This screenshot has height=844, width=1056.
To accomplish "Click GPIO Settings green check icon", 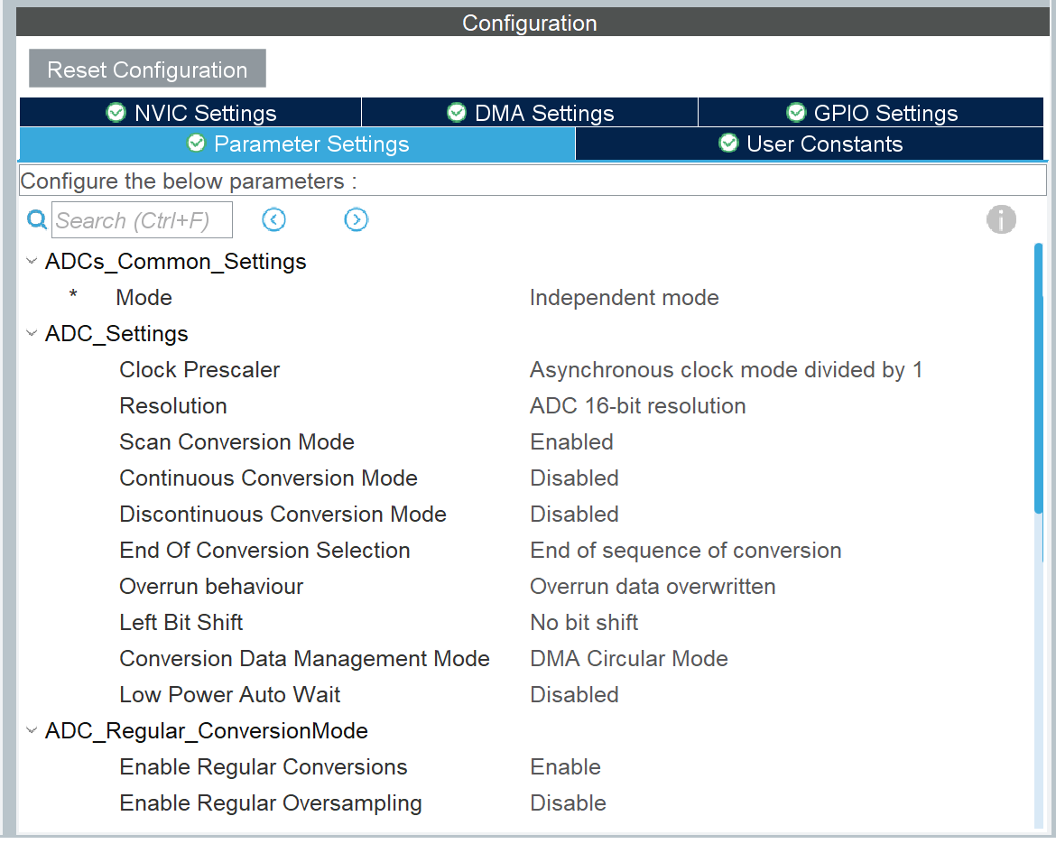I will coord(796,113).
